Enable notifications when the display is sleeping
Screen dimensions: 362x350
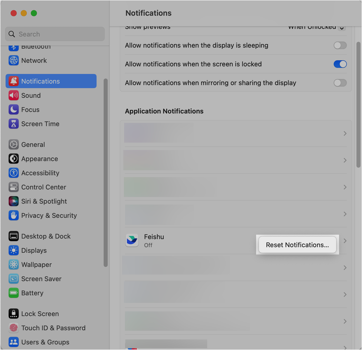point(340,45)
